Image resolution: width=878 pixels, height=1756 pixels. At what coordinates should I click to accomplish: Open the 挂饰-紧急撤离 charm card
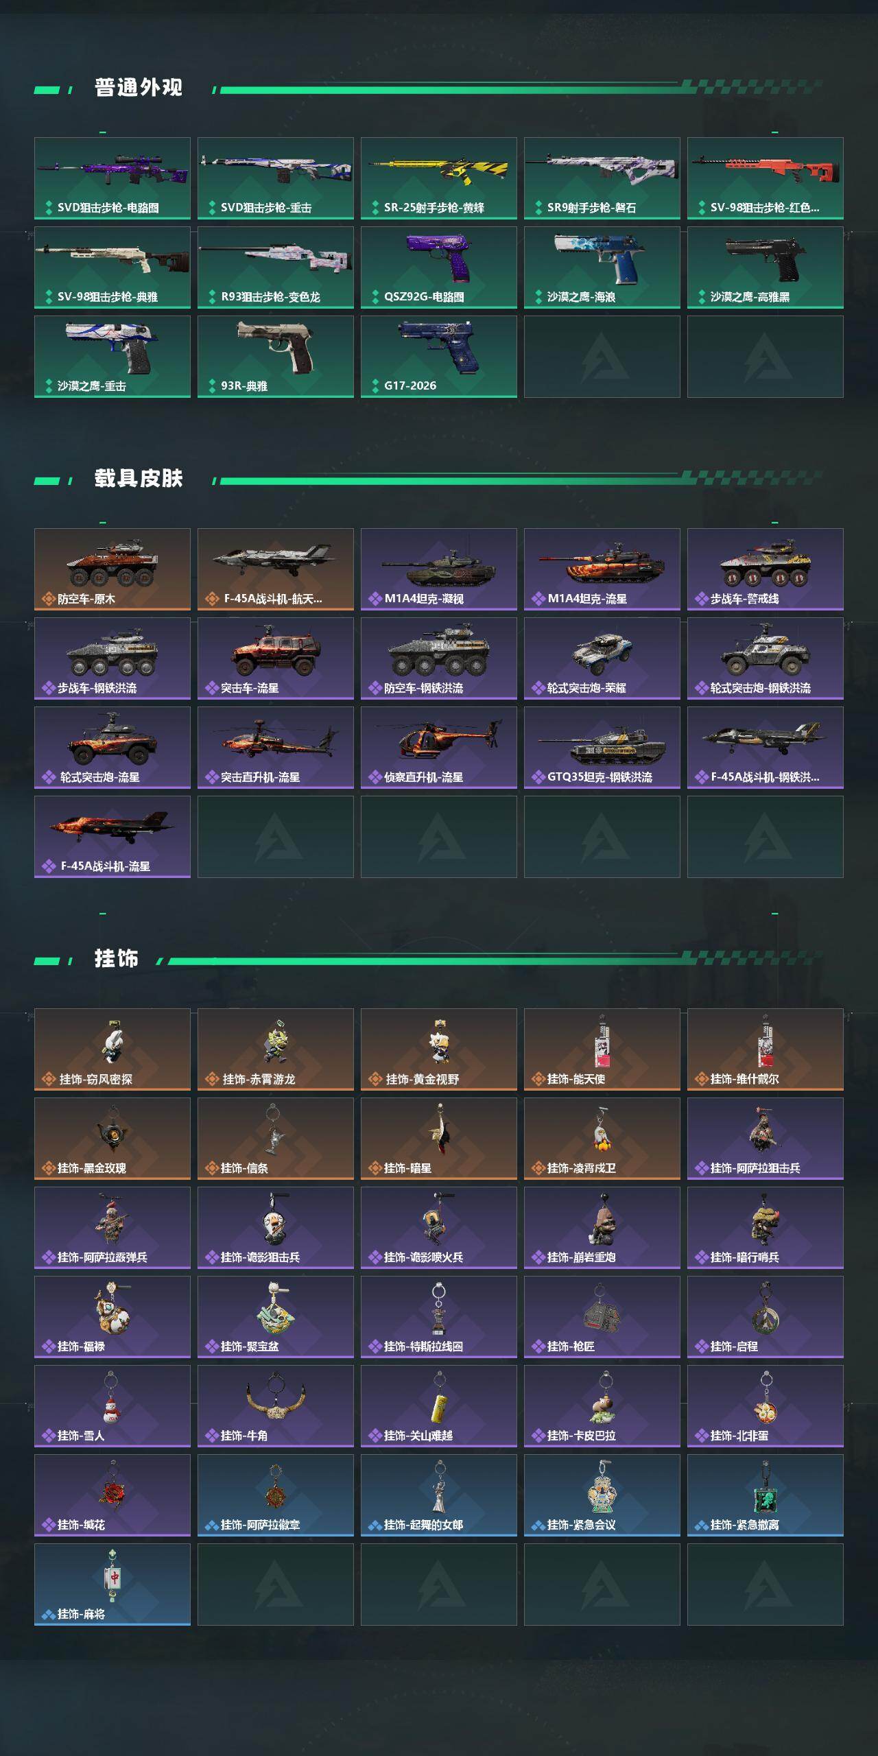pos(766,1495)
